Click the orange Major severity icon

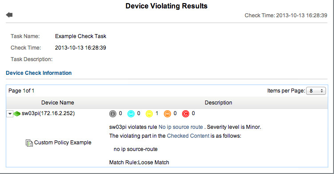click(167, 114)
